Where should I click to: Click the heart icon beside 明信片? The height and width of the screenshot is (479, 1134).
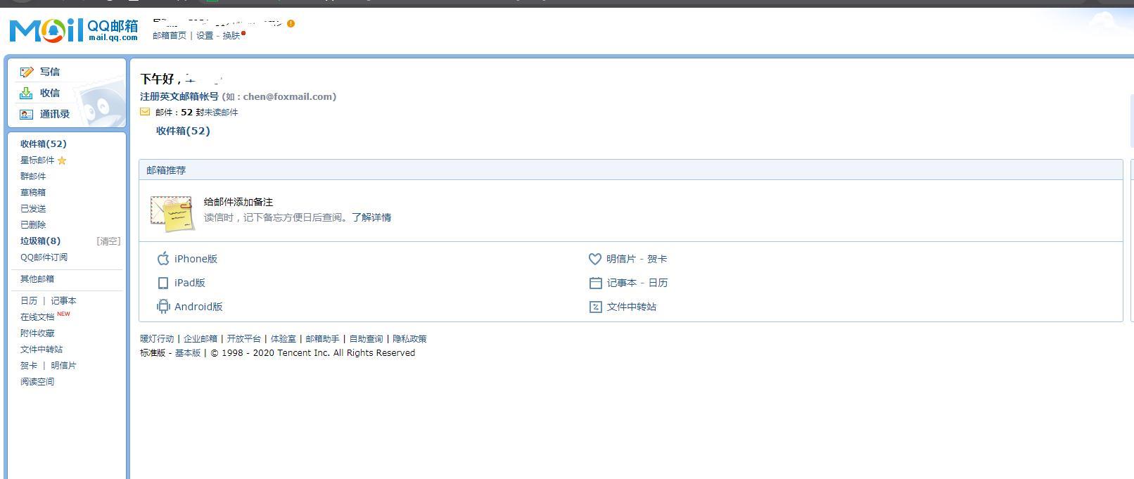[595, 259]
